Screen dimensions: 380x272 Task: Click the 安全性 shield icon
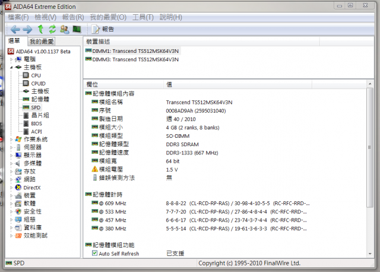18,211
